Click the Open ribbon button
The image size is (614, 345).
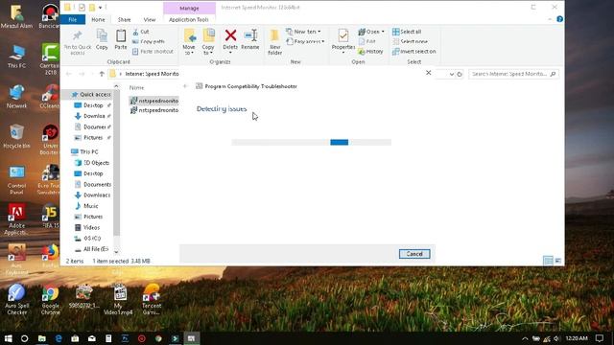pyautogui.click(x=371, y=32)
